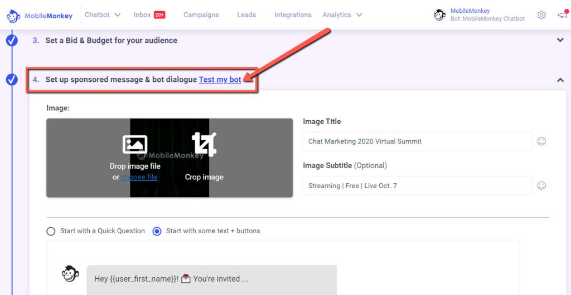Click the monkey avatar beside chat message
The height and width of the screenshot is (295, 571).
point(70,273)
